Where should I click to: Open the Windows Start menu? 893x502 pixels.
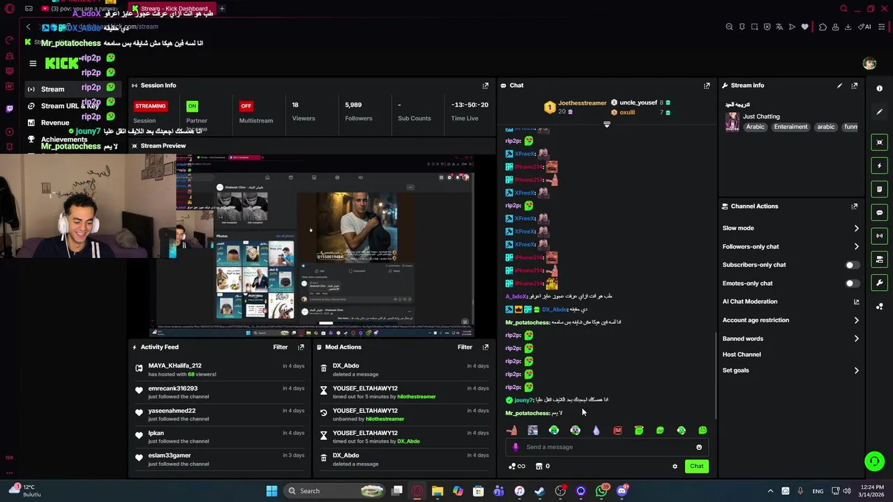(271, 492)
